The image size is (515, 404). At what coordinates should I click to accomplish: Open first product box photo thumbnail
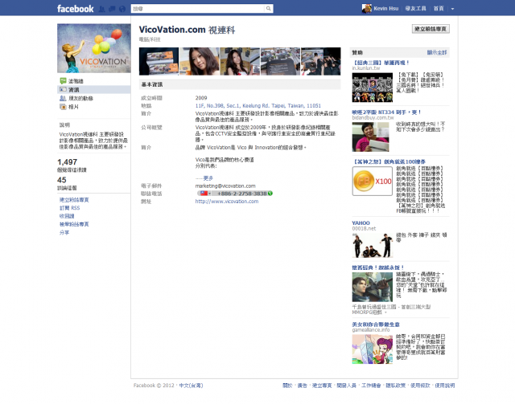tap(159, 61)
